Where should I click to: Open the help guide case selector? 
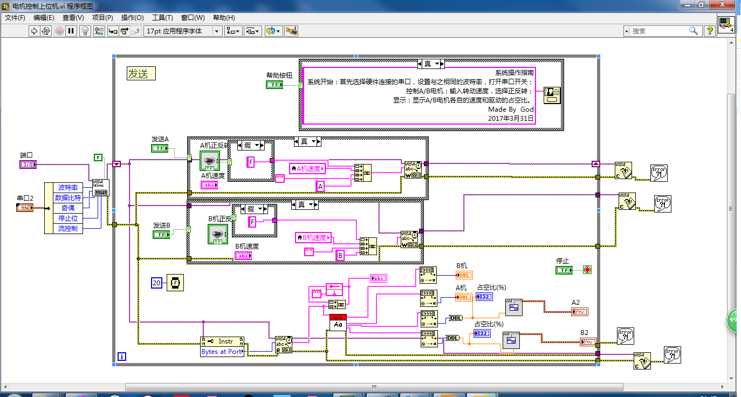tap(431, 64)
